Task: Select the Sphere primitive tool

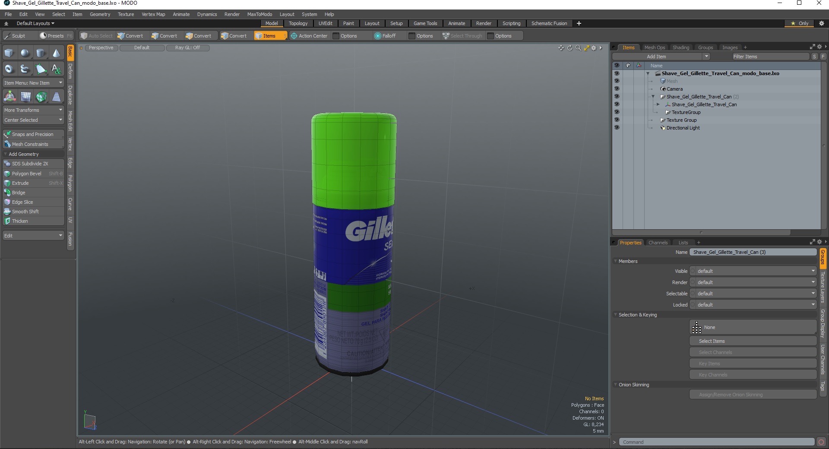Action: point(25,53)
